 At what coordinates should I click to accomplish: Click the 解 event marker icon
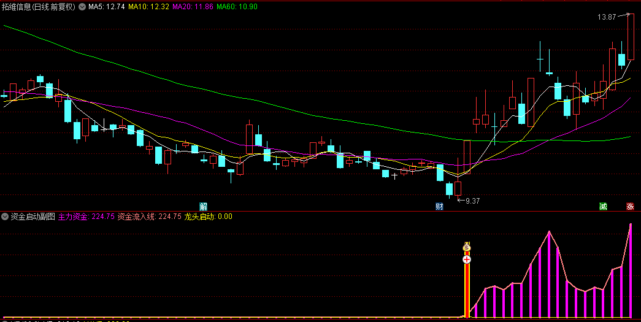(x=203, y=206)
